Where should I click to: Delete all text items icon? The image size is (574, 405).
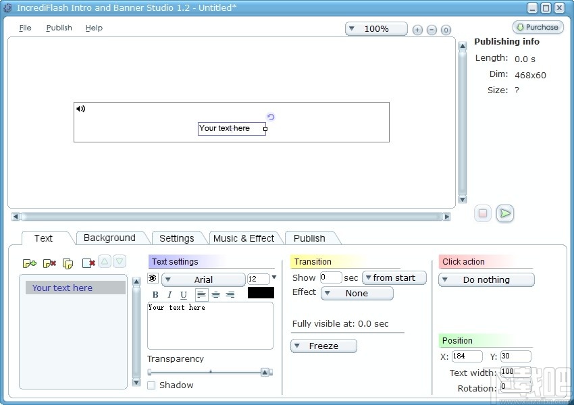point(88,263)
